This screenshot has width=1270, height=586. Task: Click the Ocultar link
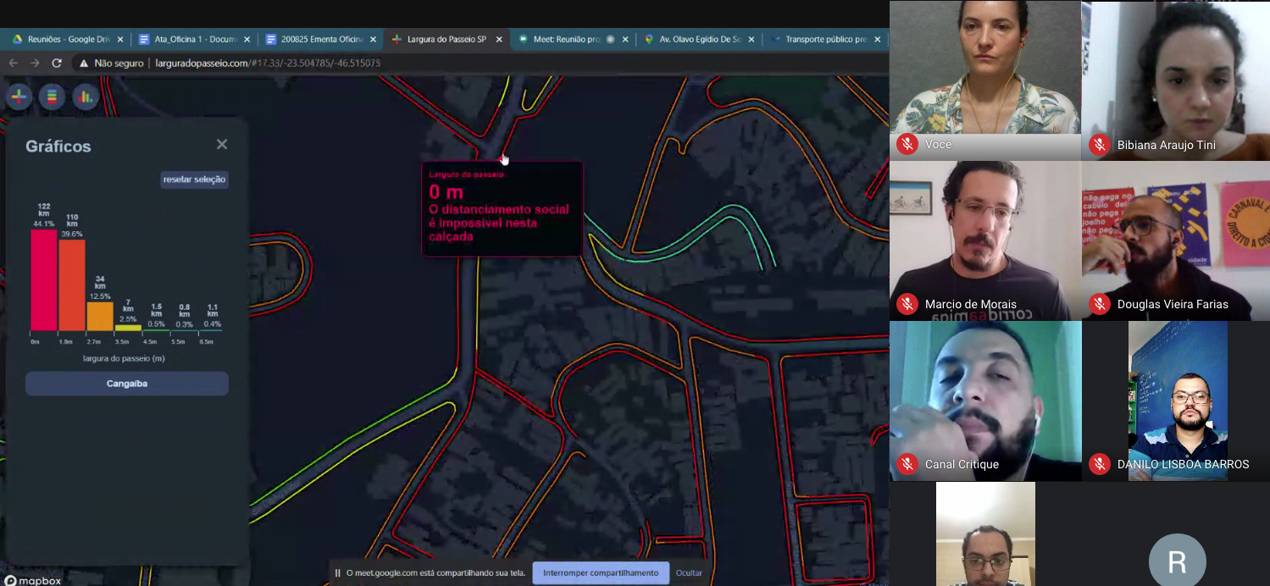click(x=689, y=572)
